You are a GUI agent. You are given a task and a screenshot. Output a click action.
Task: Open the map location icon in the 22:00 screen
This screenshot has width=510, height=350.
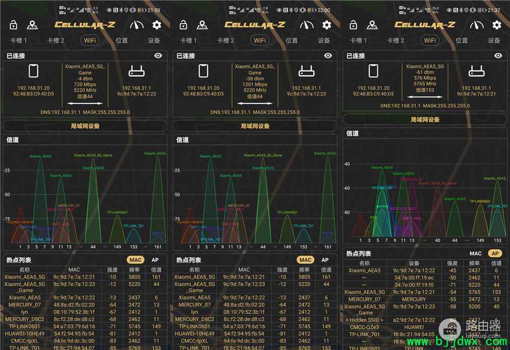click(x=202, y=24)
